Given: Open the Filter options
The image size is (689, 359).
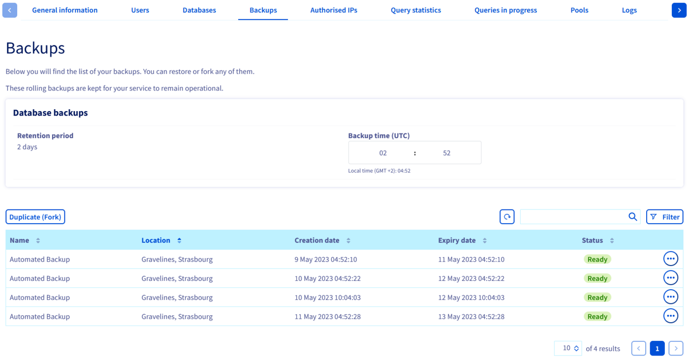Looking at the screenshot, I should tap(664, 217).
